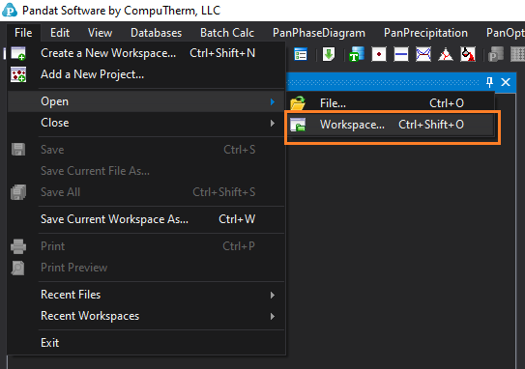The height and width of the screenshot is (369, 525).
Task: Click Save Current File As entry
Action: (146, 171)
